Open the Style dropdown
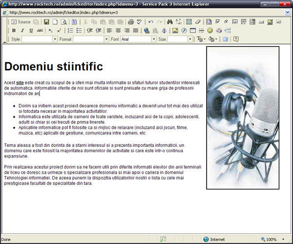 55,39
